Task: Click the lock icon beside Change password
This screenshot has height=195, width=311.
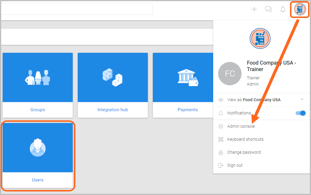Action: tap(221, 152)
